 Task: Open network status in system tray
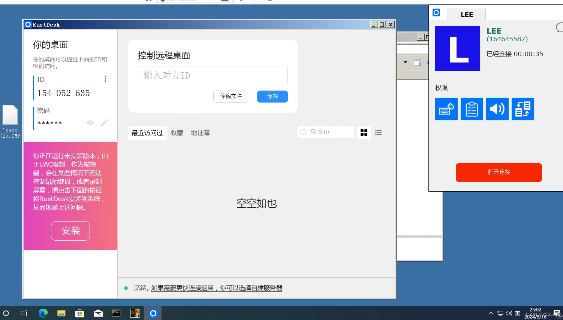coord(500,313)
